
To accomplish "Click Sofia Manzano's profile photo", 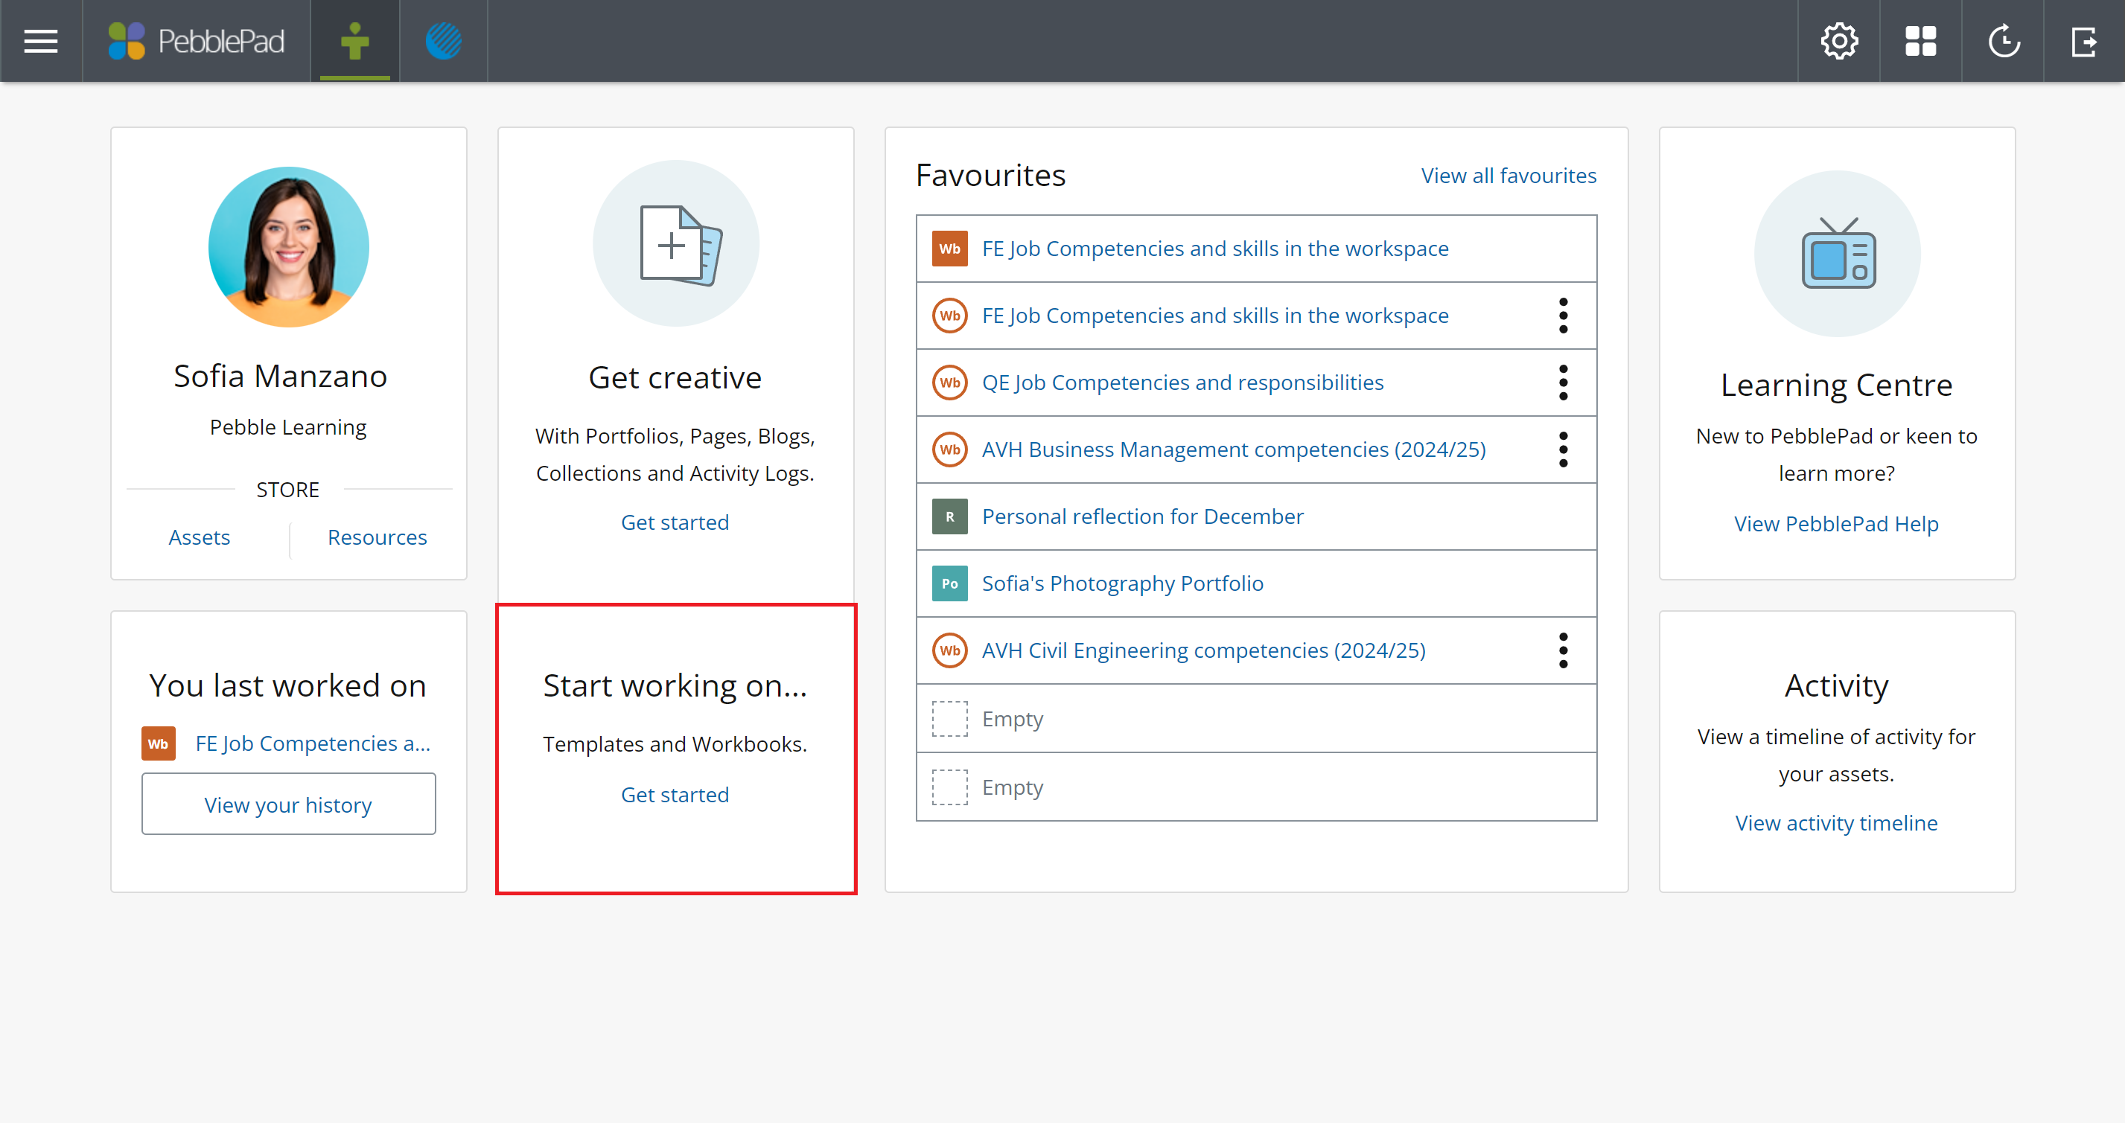I will point(288,246).
